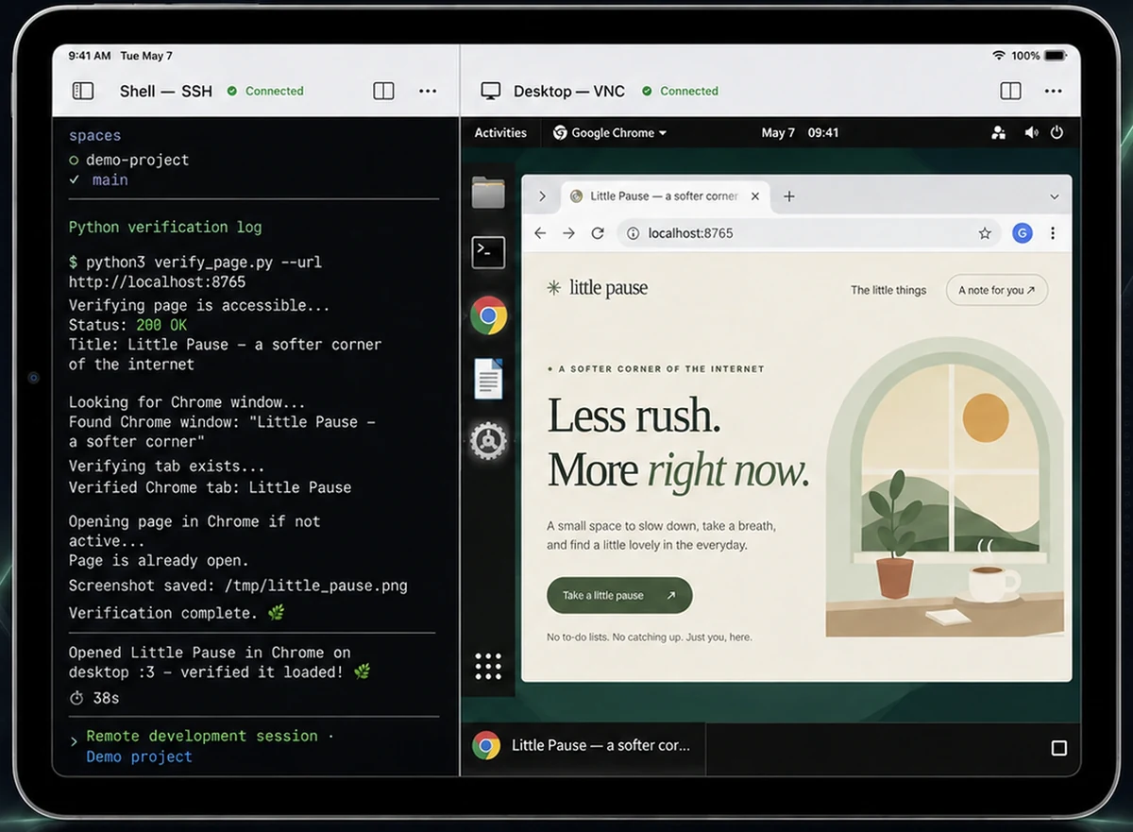This screenshot has width=1133, height=832.
Task: Go back in Chrome
Action: [540, 233]
